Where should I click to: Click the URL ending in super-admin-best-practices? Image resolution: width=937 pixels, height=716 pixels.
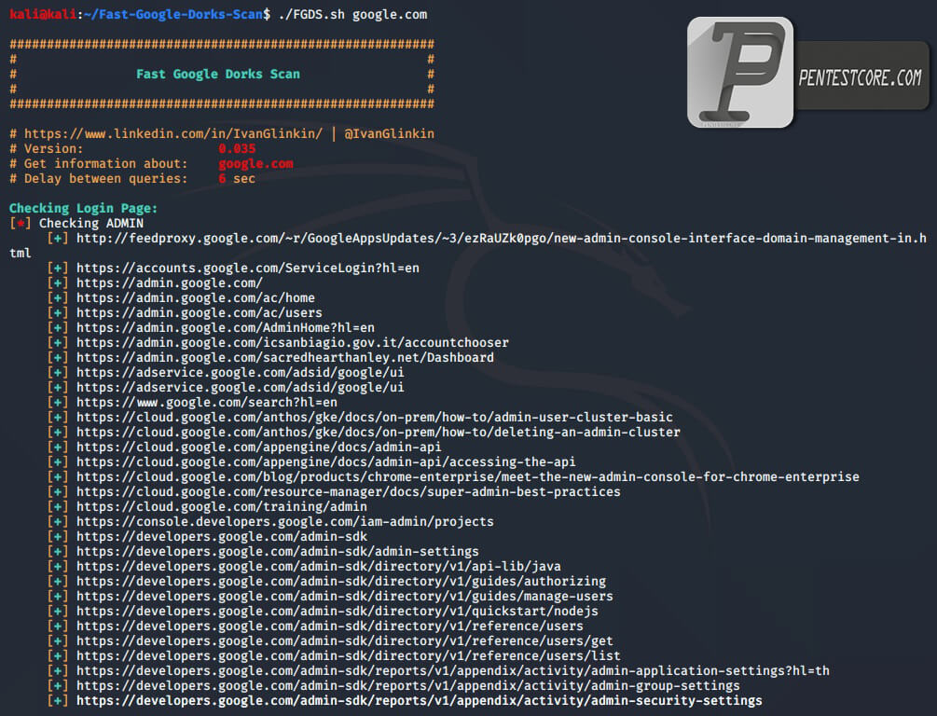(x=349, y=492)
